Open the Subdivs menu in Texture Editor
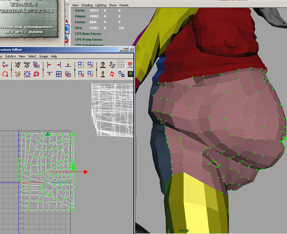 (x=10, y=56)
